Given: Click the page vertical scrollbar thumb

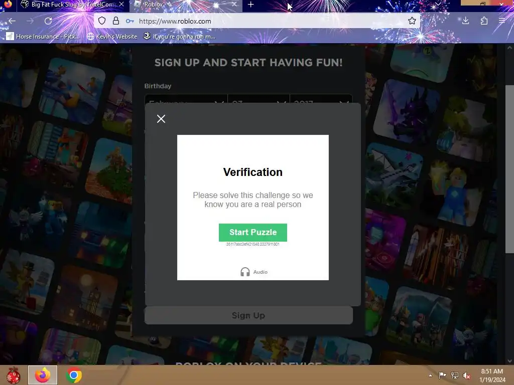Looking at the screenshot, I should point(509,169).
